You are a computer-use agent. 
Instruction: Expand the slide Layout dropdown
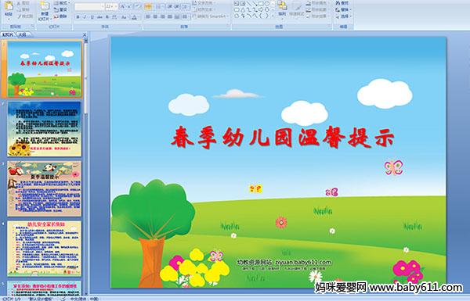click(62, 3)
